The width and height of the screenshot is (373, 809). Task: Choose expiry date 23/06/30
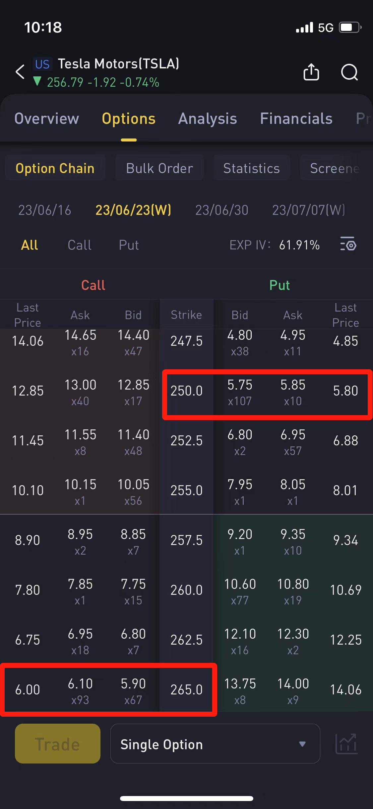(221, 210)
